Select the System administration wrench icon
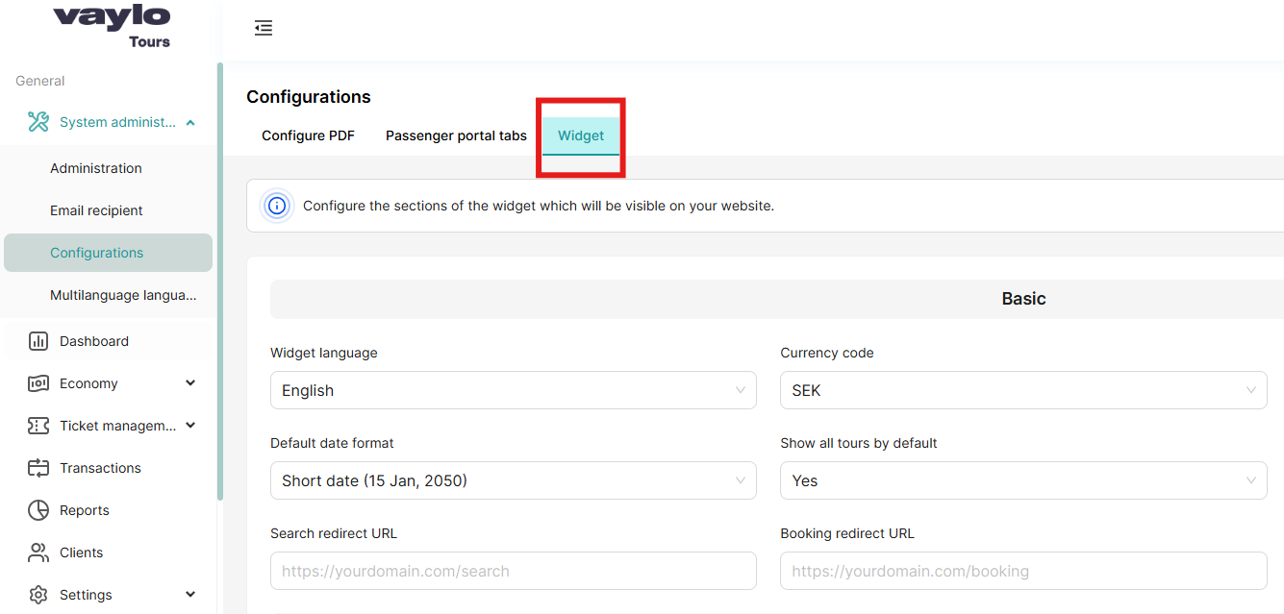1284x614 pixels. pyautogui.click(x=38, y=121)
